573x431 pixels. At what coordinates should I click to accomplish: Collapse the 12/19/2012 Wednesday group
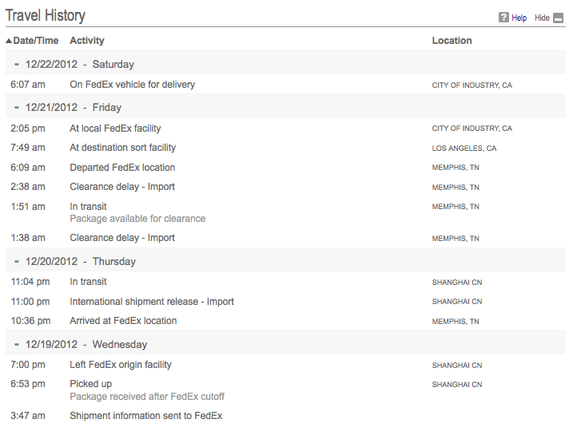pos(17,344)
